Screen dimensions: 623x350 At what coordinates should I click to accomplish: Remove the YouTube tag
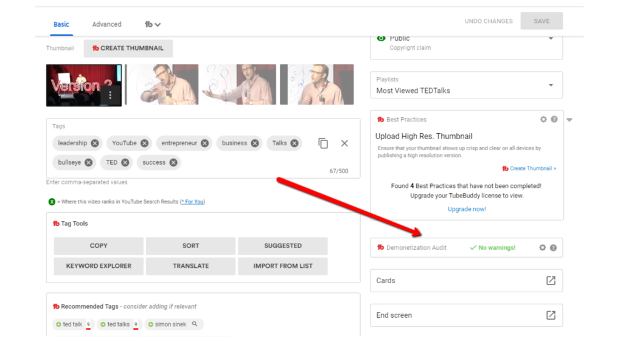point(145,143)
